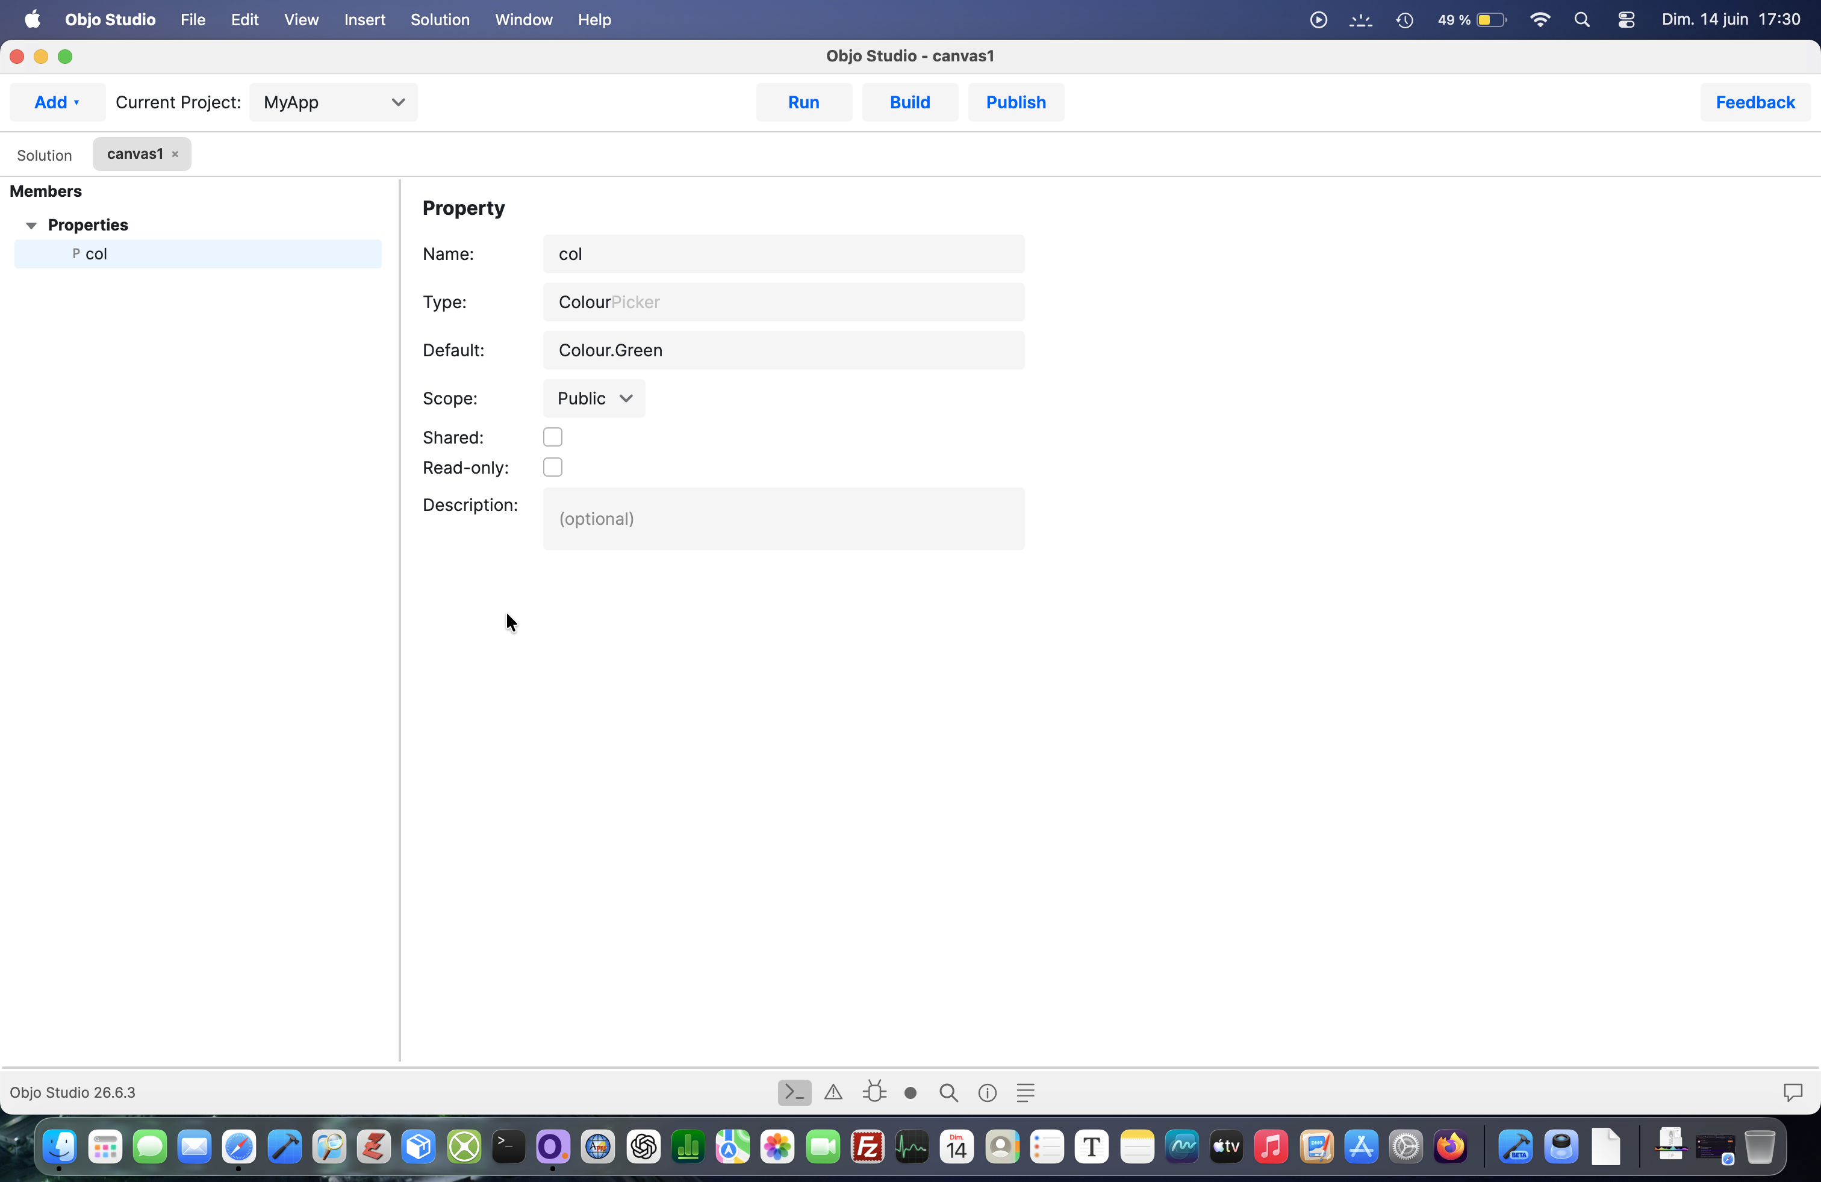The width and height of the screenshot is (1821, 1182).
Task: Switch to the Solution tab
Action: [45, 155]
